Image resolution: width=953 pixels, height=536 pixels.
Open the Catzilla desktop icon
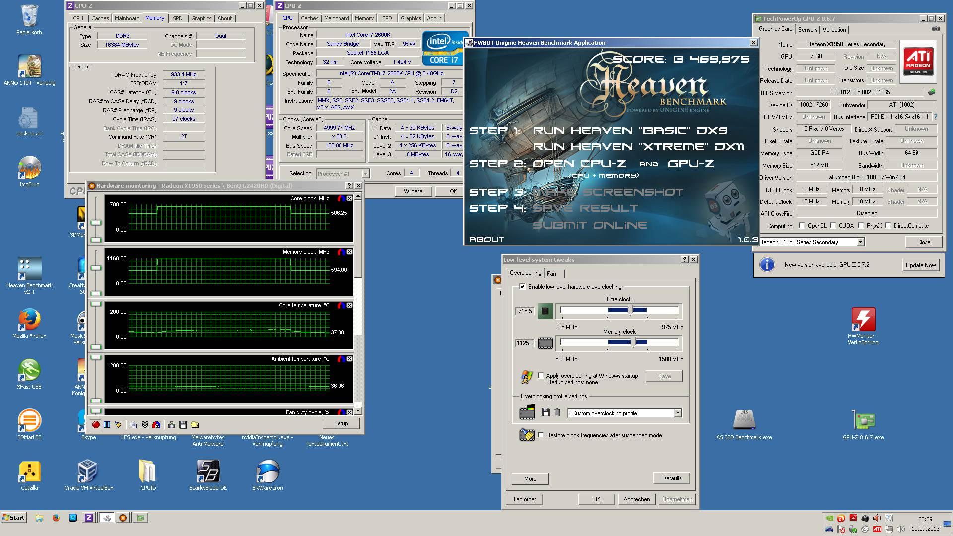[29, 475]
